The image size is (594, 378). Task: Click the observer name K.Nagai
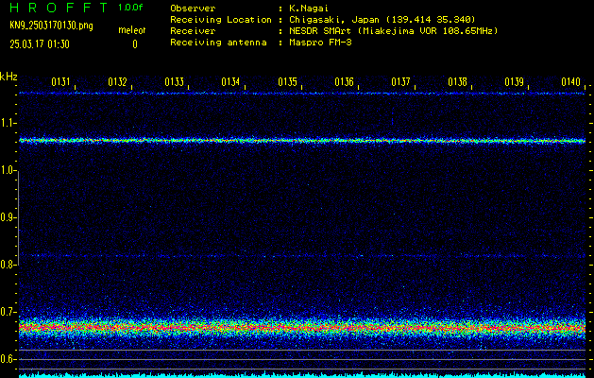(x=309, y=9)
